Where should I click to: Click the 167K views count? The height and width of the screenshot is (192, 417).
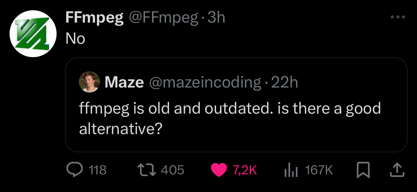(319, 170)
